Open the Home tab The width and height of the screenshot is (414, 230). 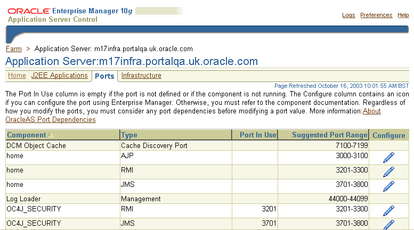[x=17, y=76]
